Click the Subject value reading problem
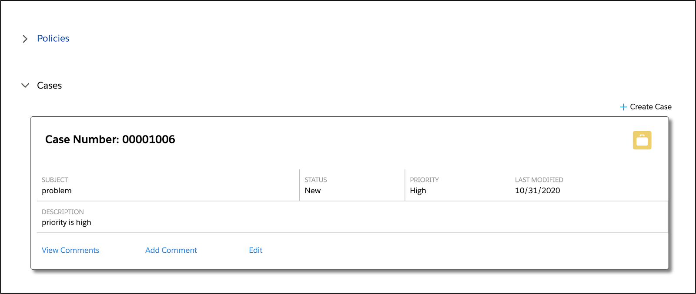This screenshot has width=696, height=294. pos(57,190)
